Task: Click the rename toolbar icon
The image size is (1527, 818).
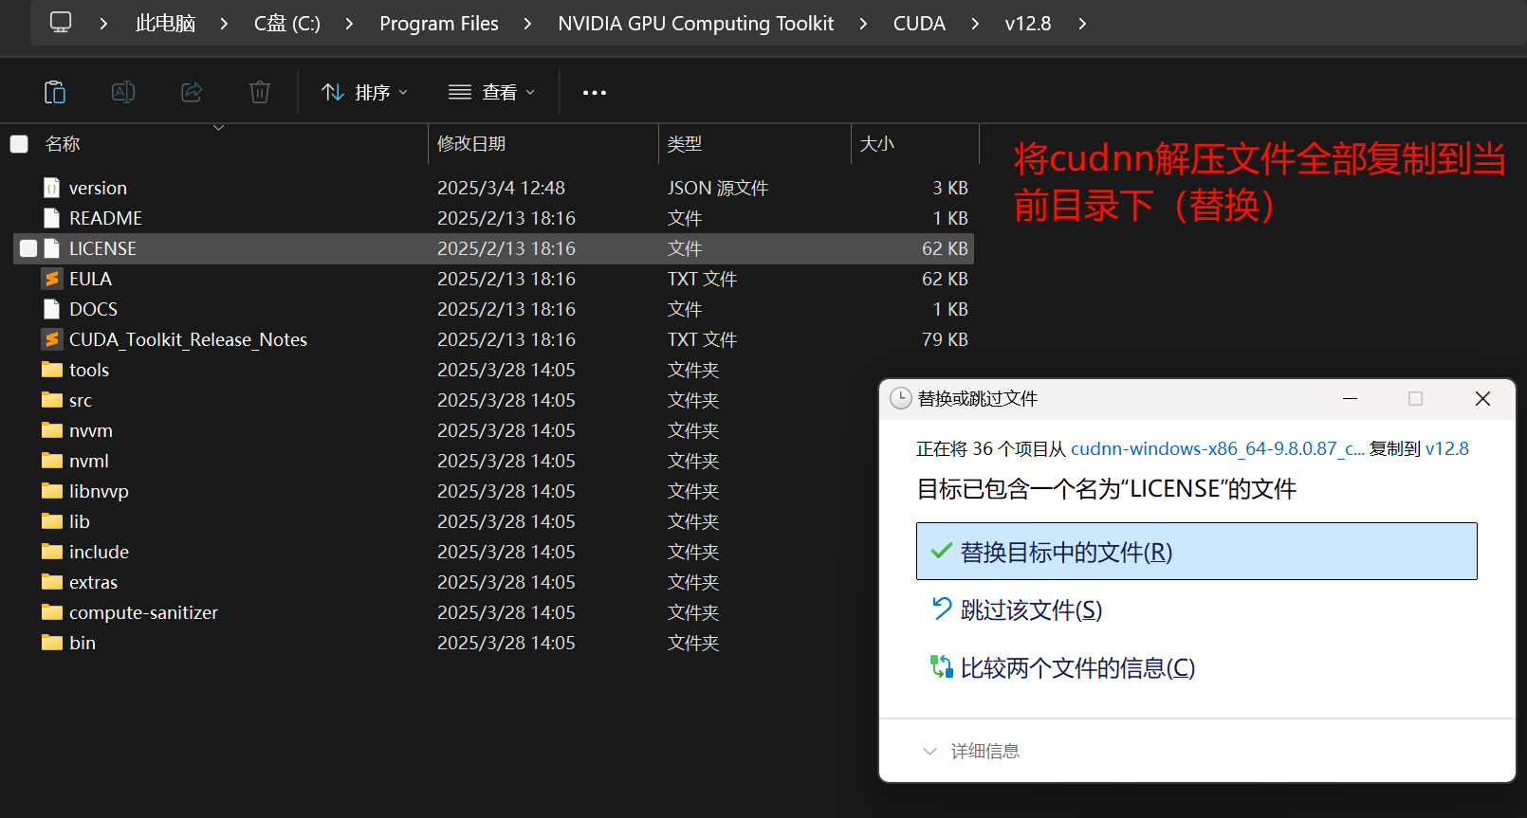Action: point(123,92)
